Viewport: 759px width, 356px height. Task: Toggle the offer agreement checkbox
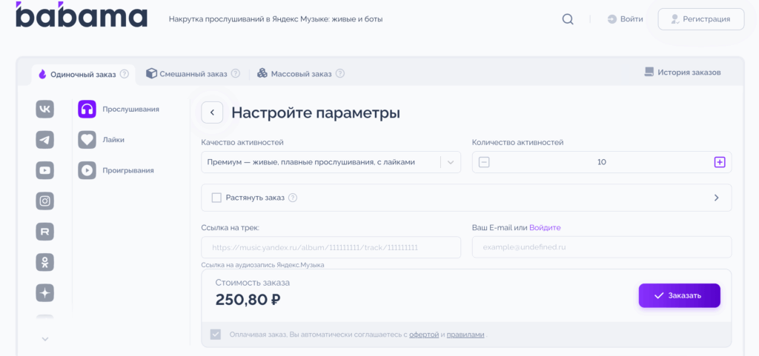[216, 335]
